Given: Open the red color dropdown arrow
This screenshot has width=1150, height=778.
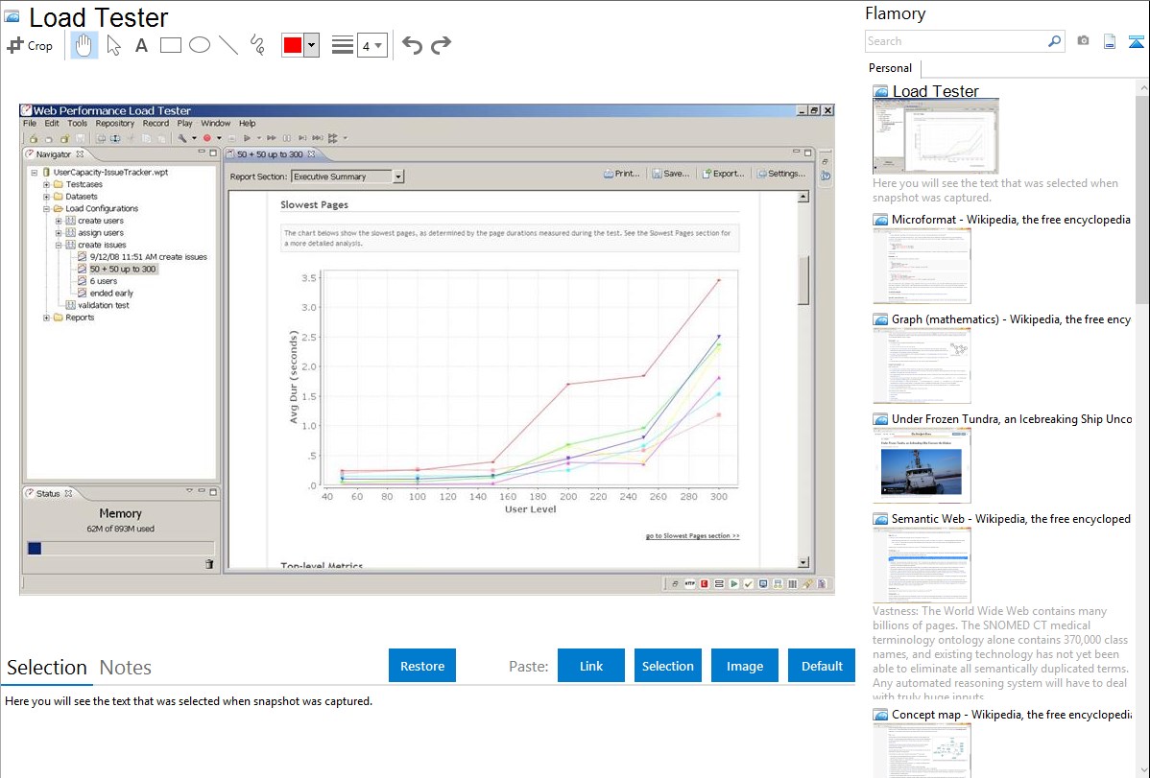Looking at the screenshot, I should click(x=311, y=45).
